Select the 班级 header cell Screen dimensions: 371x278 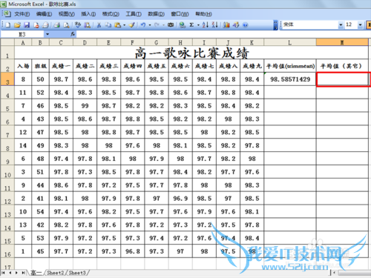40,66
